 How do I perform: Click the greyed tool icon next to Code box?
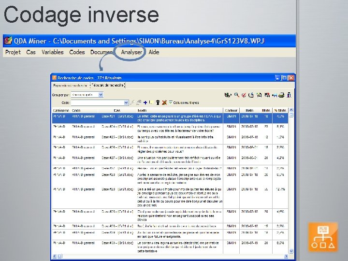point(132,102)
